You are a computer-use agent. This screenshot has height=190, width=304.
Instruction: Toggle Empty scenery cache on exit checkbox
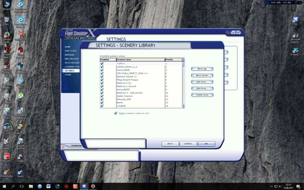[x=116, y=113]
